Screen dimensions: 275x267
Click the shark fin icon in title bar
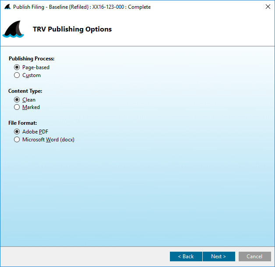7,7
